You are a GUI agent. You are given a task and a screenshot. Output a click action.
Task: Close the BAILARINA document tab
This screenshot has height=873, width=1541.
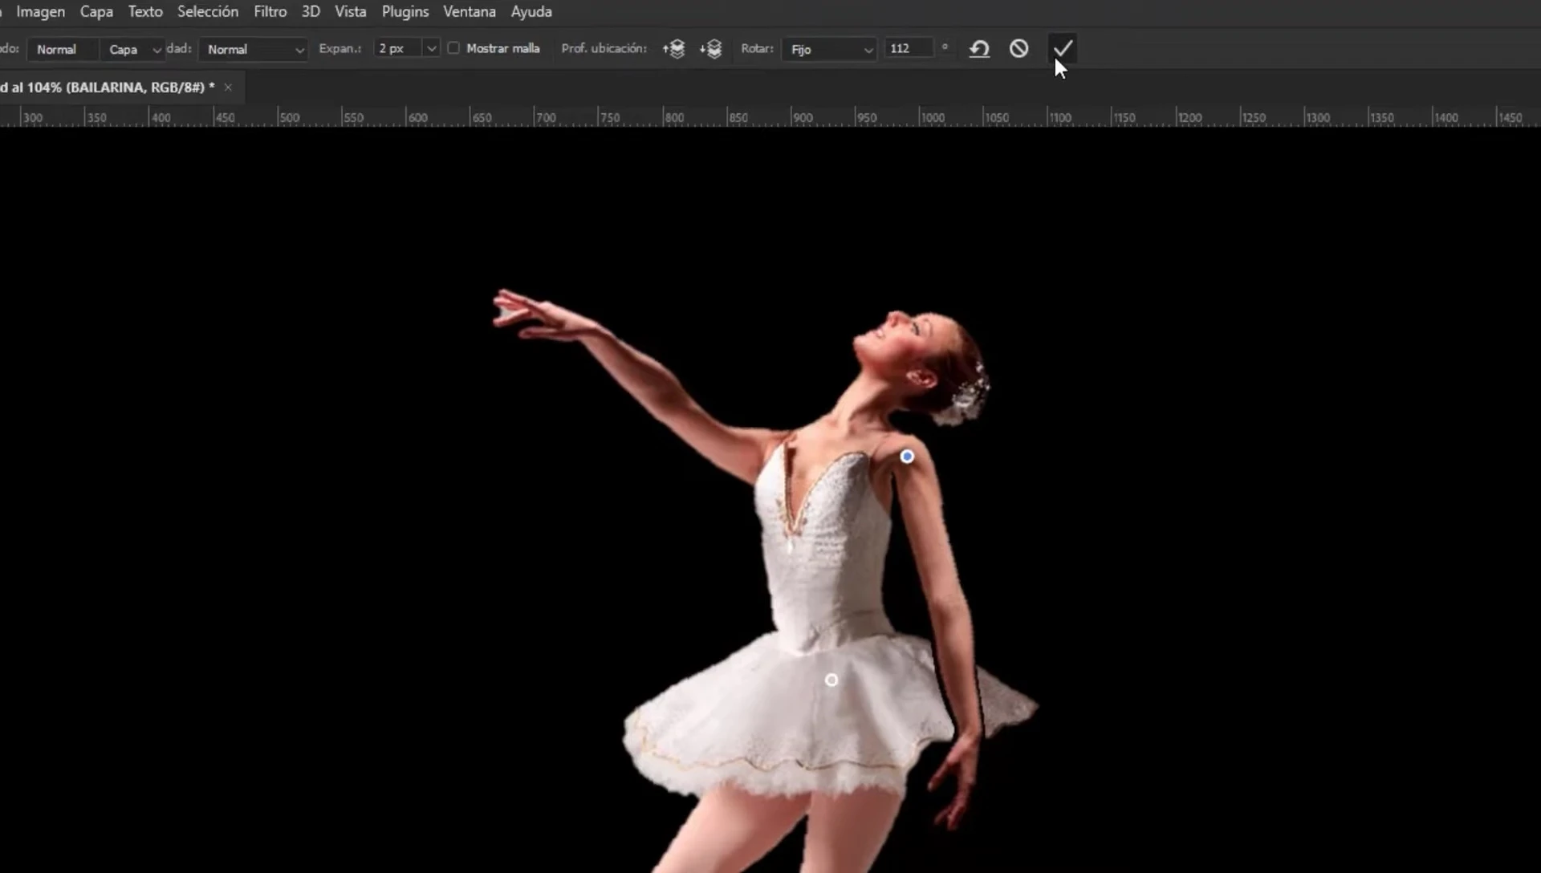coord(228,87)
